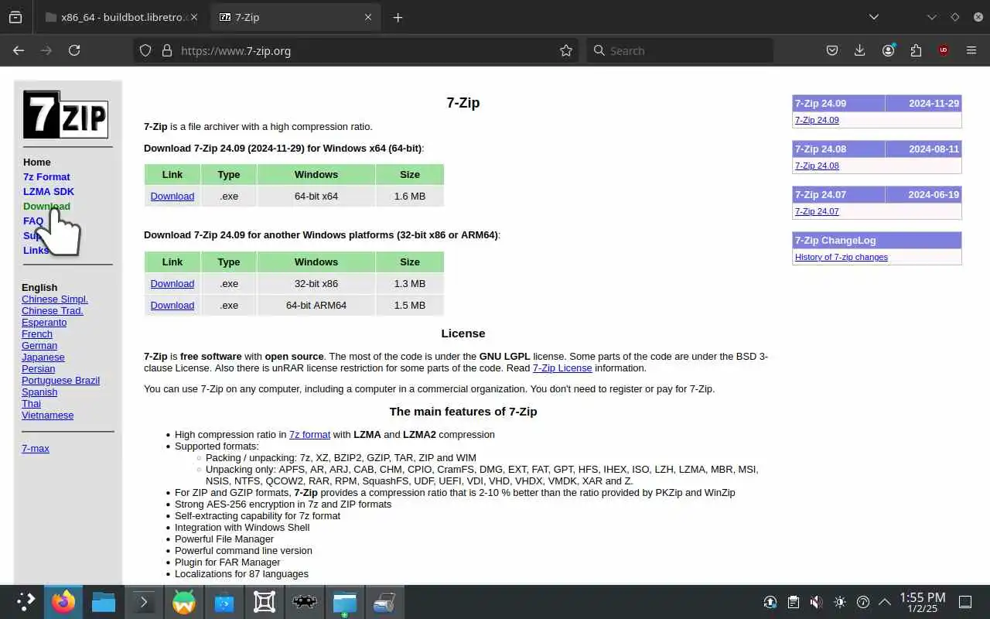Open the clock showing 1:55 PM
The image size is (990, 619).
click(x=922, y=602)
